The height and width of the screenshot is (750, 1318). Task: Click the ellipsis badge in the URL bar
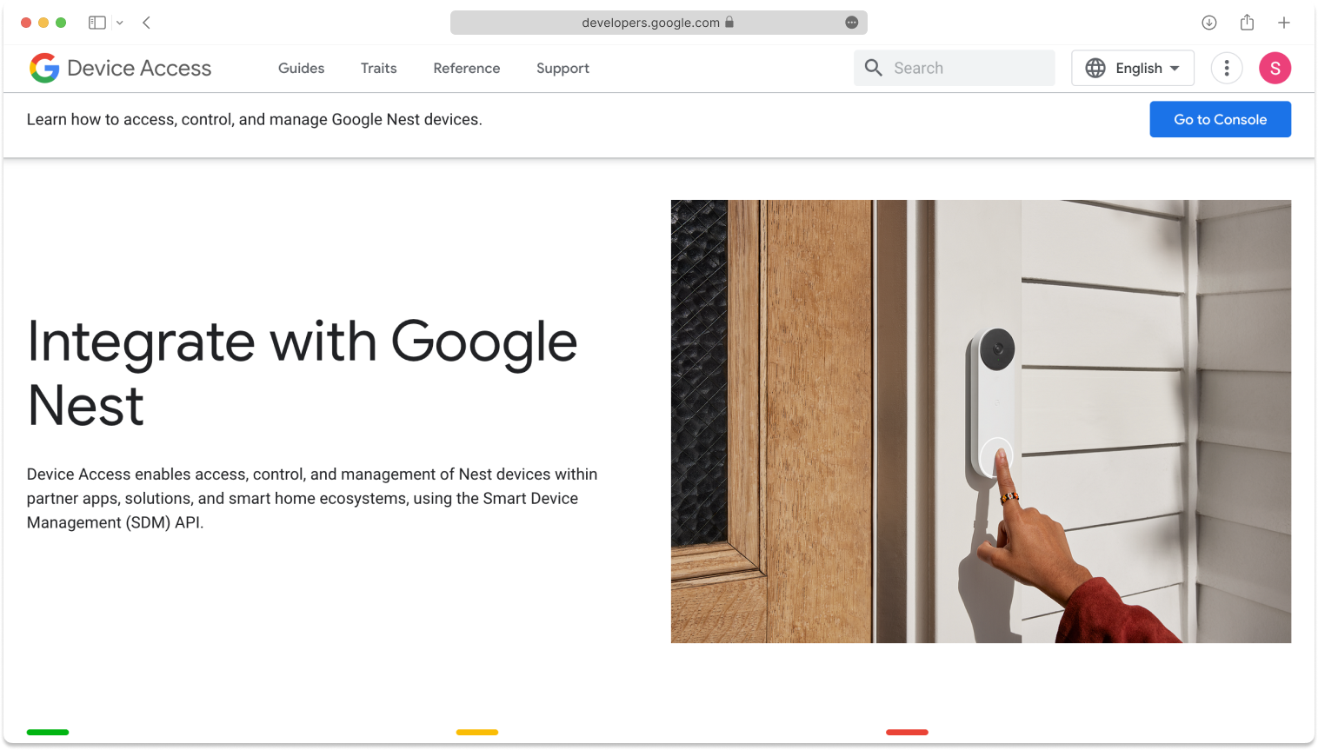pos(851,23)
